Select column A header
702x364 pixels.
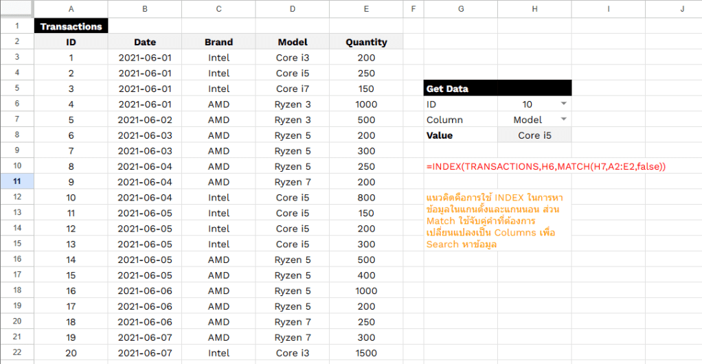point(71,9)
